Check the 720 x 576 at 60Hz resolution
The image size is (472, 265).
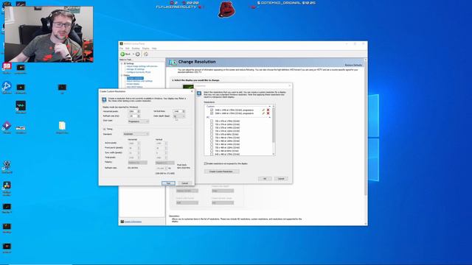[212, 134]
